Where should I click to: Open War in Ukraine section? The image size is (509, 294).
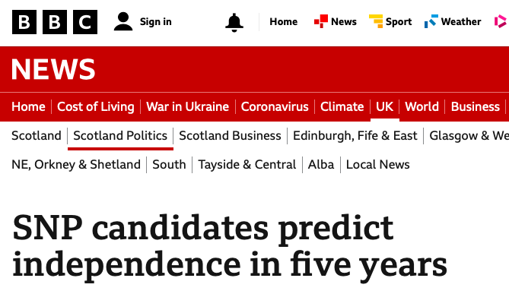(188, 106)
